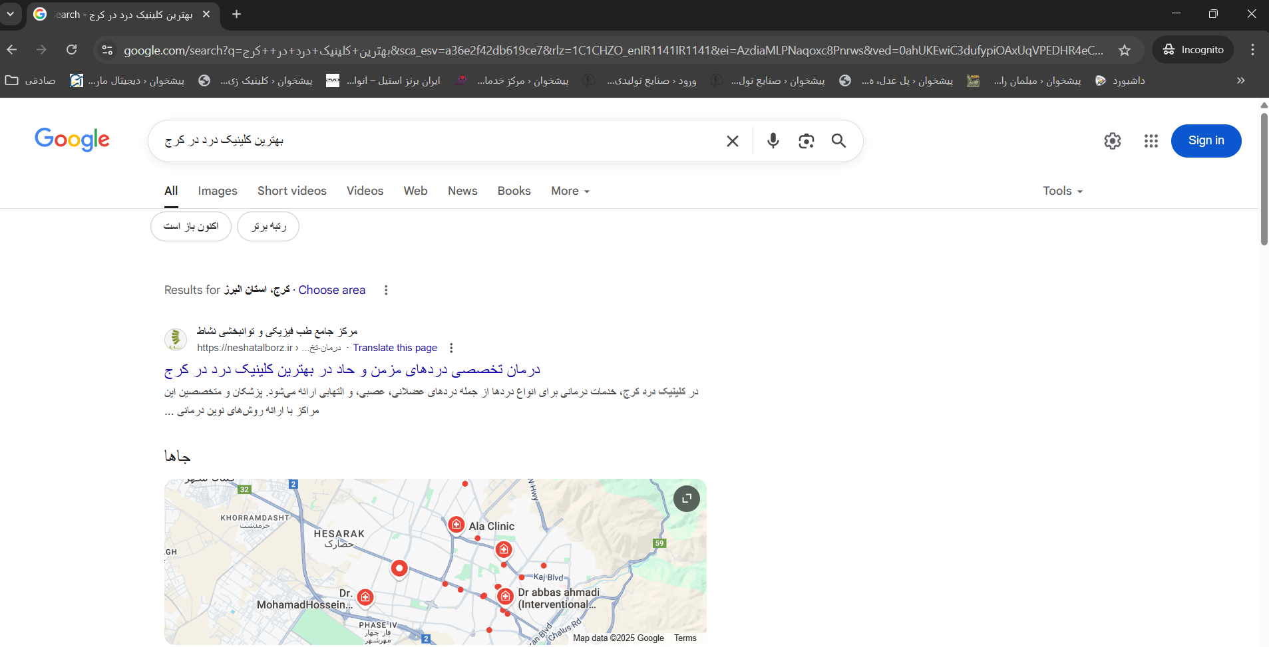This screenshot has width=1269, height=647.
Task: Go back to the previous page
Action: 12,50
